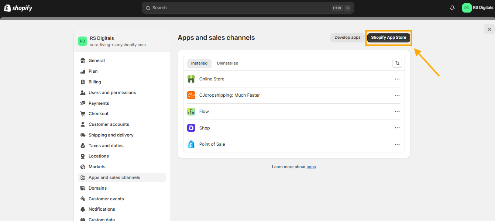Click the Shop app icon

coord(191,128)
